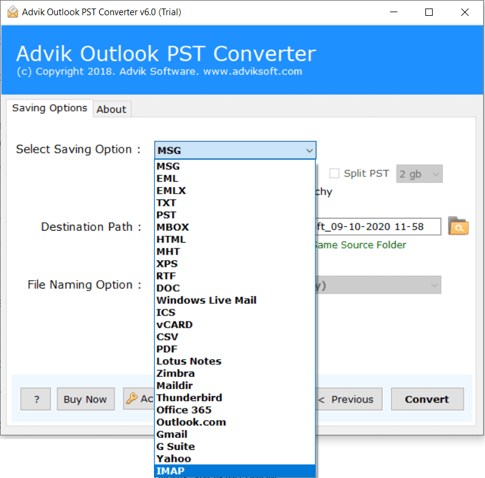The height and width of the screenshot is (478, 485).
Task: Select Outlook.com from the list
Action: point(235,422)
